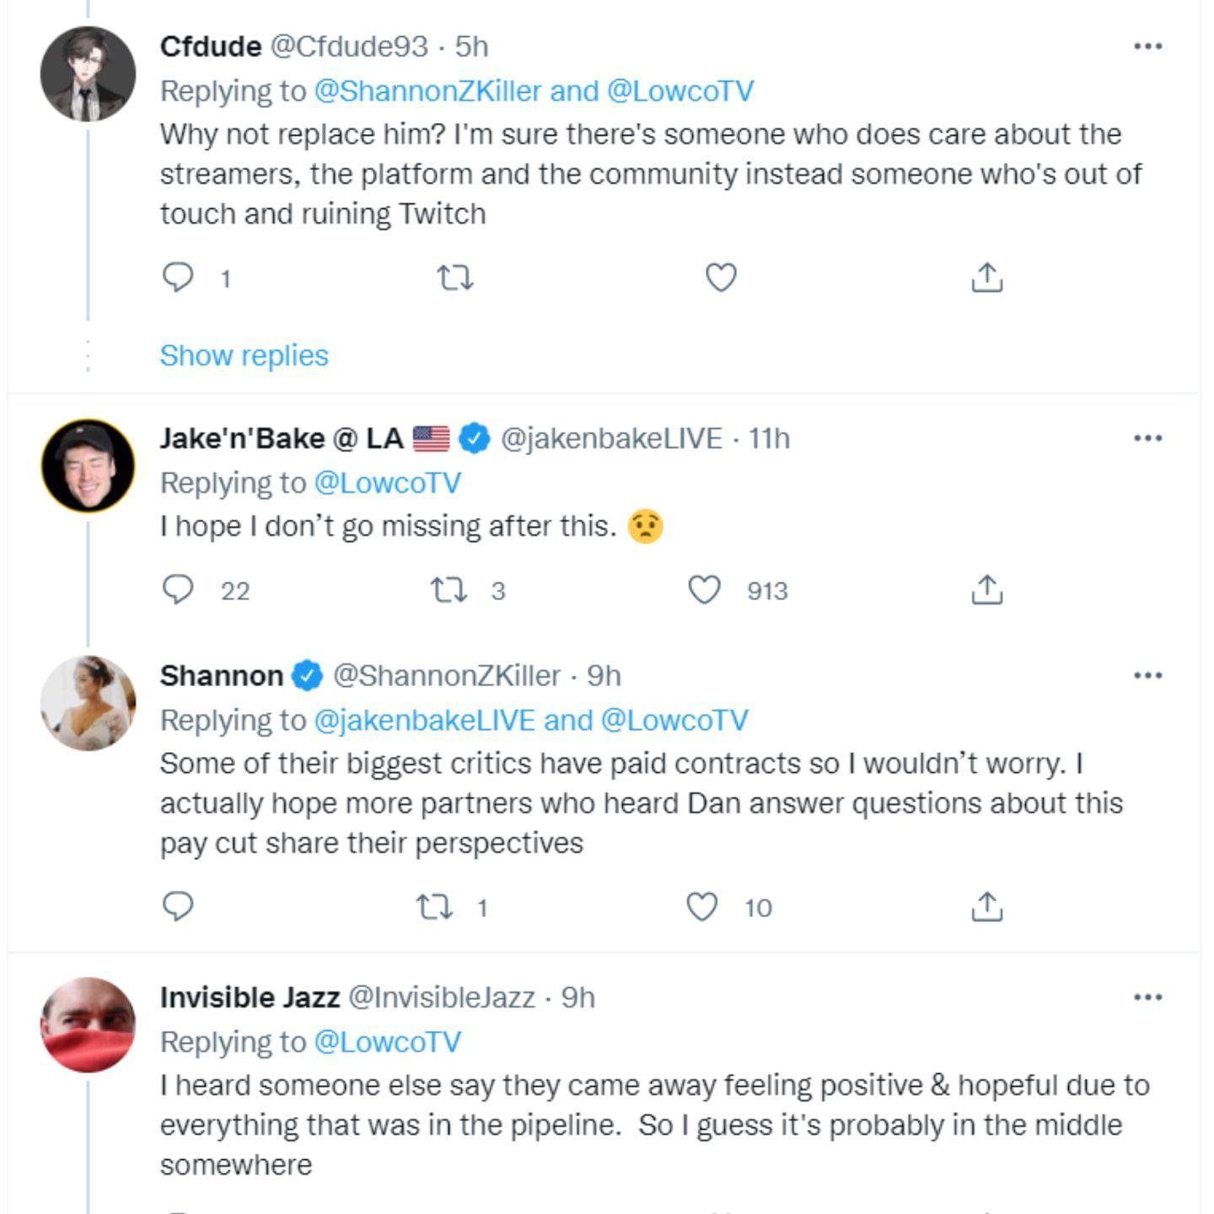Viewport: 1214px width, 1214px height.
Task: Like Cfdude's tweet with the heart icon
Action: point(721,277)
